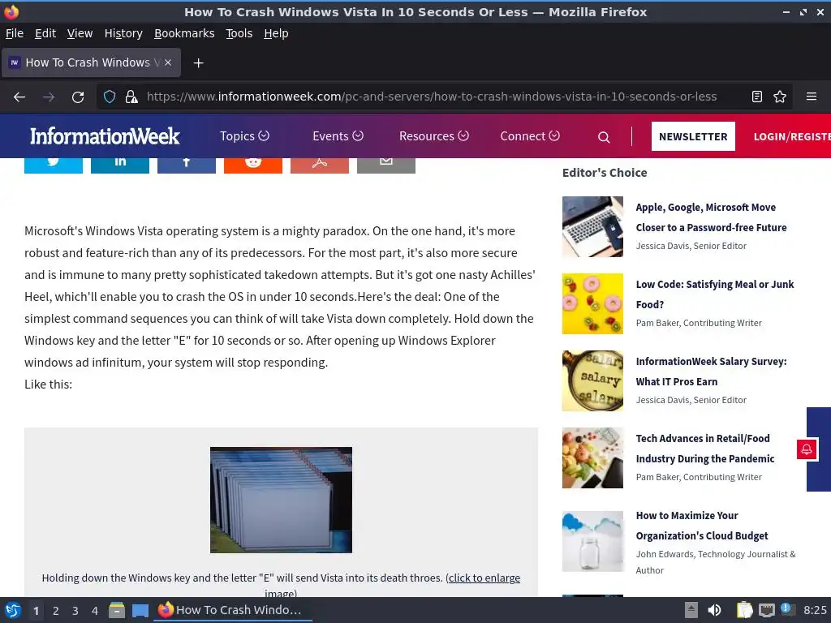Click the address bar URL field
The image size is (831, 623).
pyautogui.click(x=432, y=97)
